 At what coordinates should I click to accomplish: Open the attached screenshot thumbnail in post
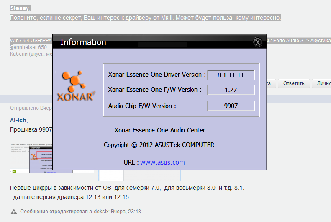pyautogui.click(x=31, y=158)
